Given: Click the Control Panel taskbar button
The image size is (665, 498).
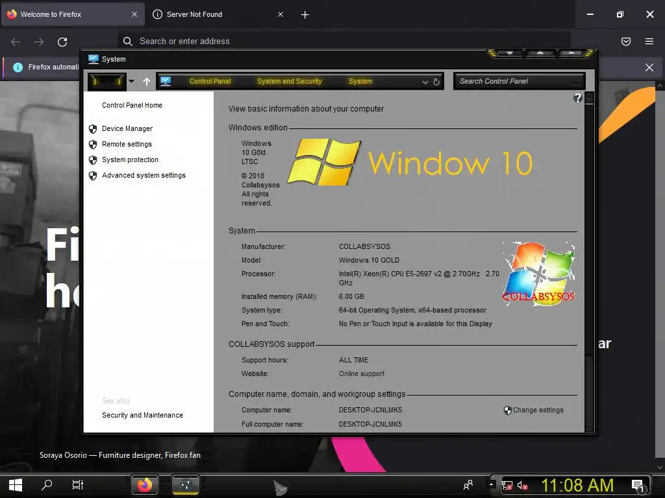Looking at the screenshot, I should [x=185, y=485].
